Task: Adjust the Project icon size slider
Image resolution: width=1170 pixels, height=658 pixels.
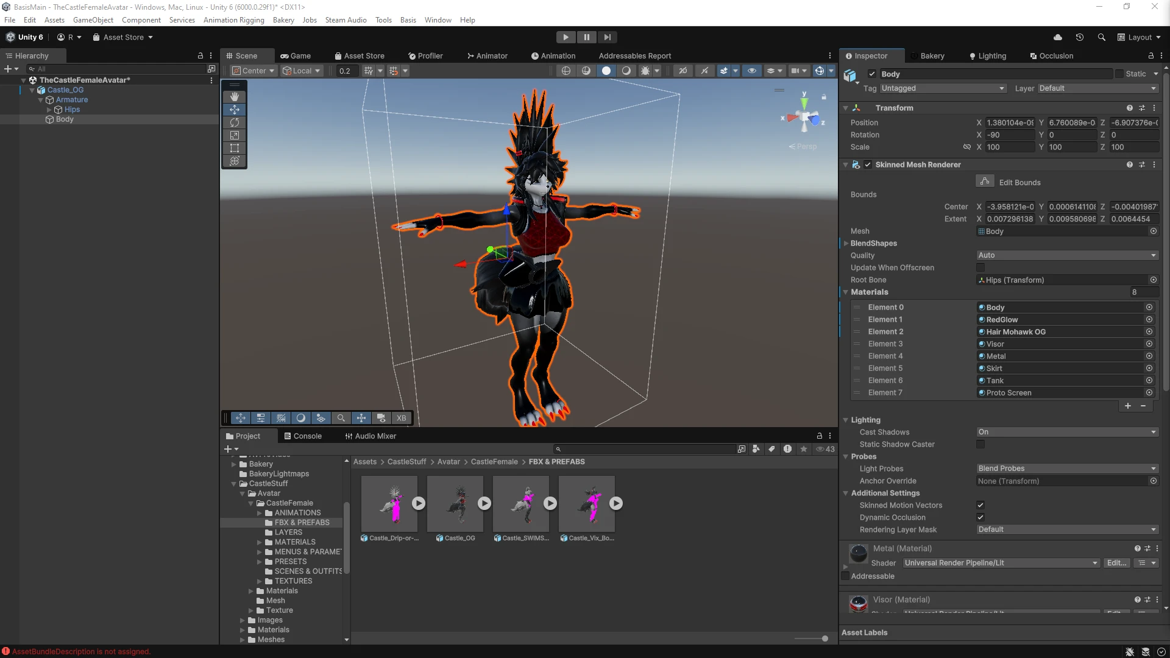Action: 824,639
